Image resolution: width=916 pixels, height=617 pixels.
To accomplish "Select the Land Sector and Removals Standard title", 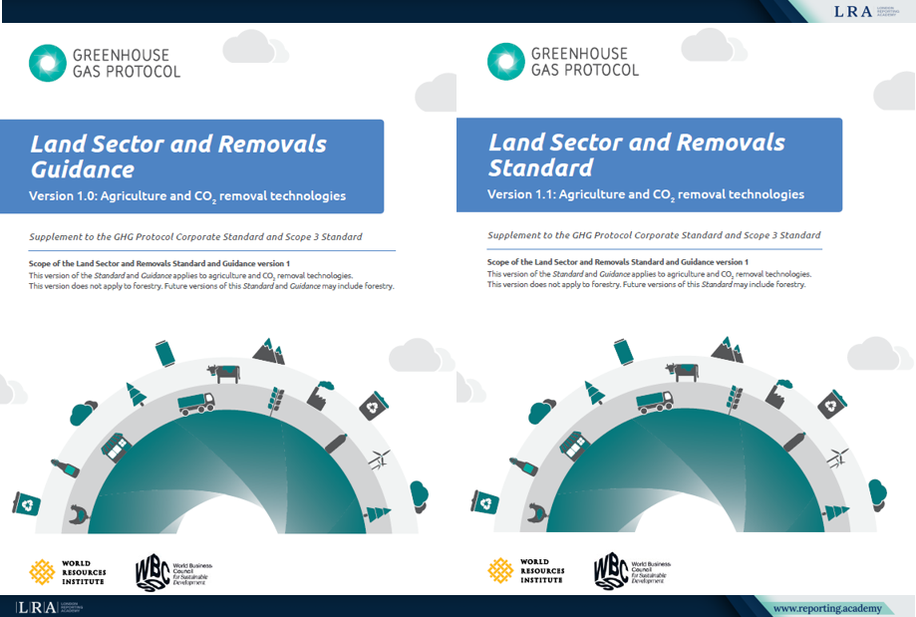I will point(637,154).
